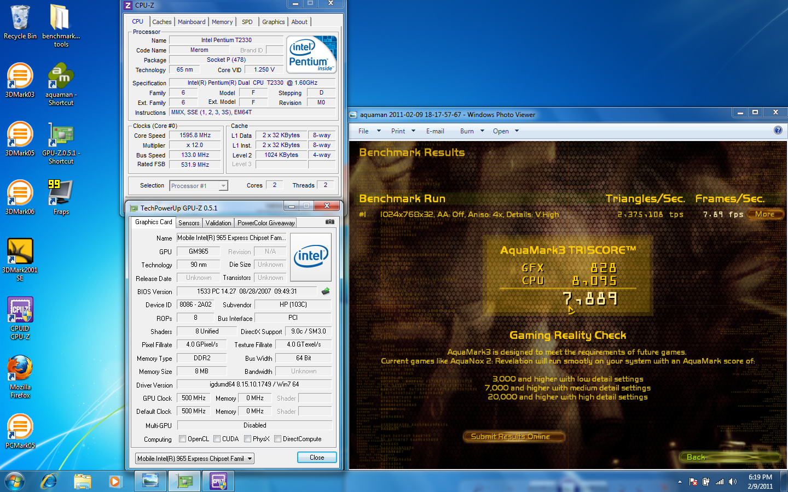The image size is (788, 492).
Task: Click the BIOS Version field in GPU-Z
Action: pos(247,291)
